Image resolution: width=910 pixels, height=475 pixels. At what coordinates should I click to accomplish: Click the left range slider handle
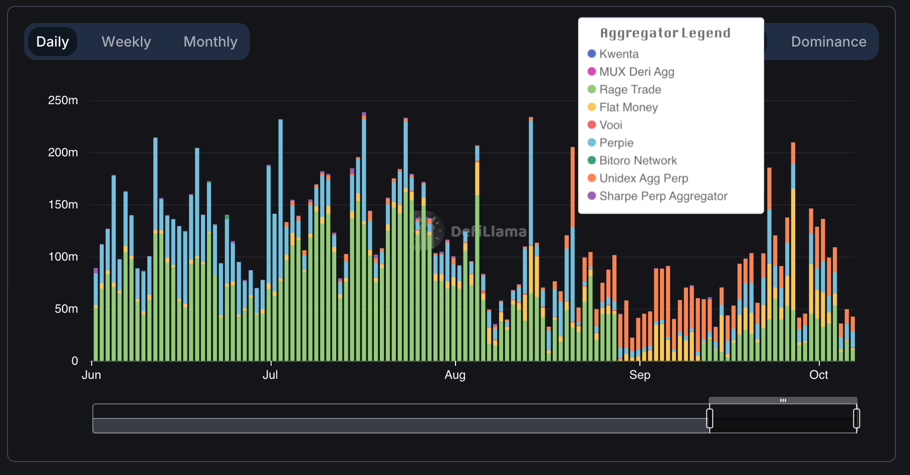709,418
